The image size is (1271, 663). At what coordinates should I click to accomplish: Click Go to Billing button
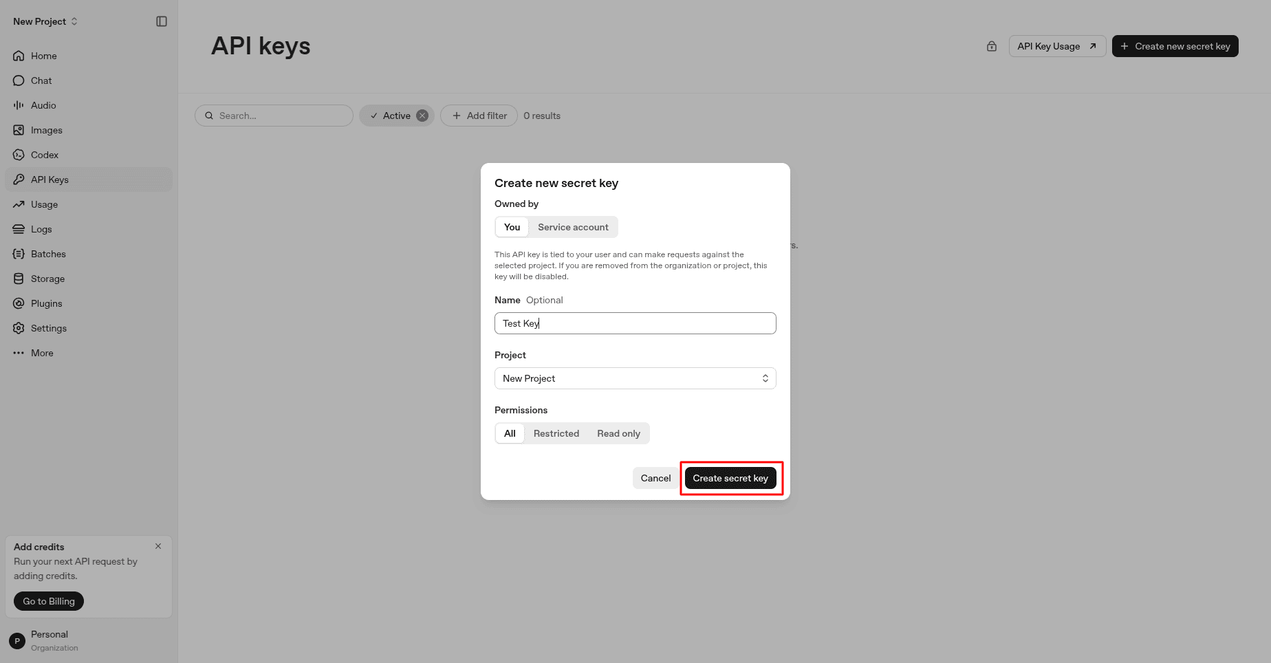point(49,601)
